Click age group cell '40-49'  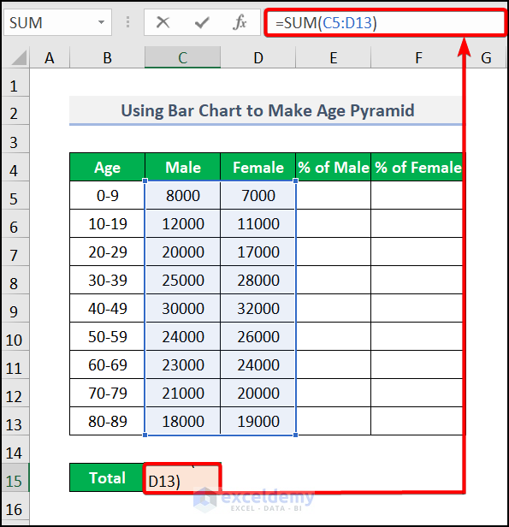point(107,308)
